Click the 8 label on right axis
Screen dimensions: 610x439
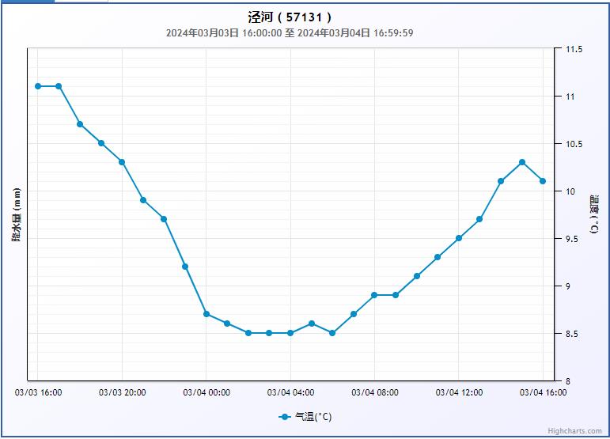(567, 381)
